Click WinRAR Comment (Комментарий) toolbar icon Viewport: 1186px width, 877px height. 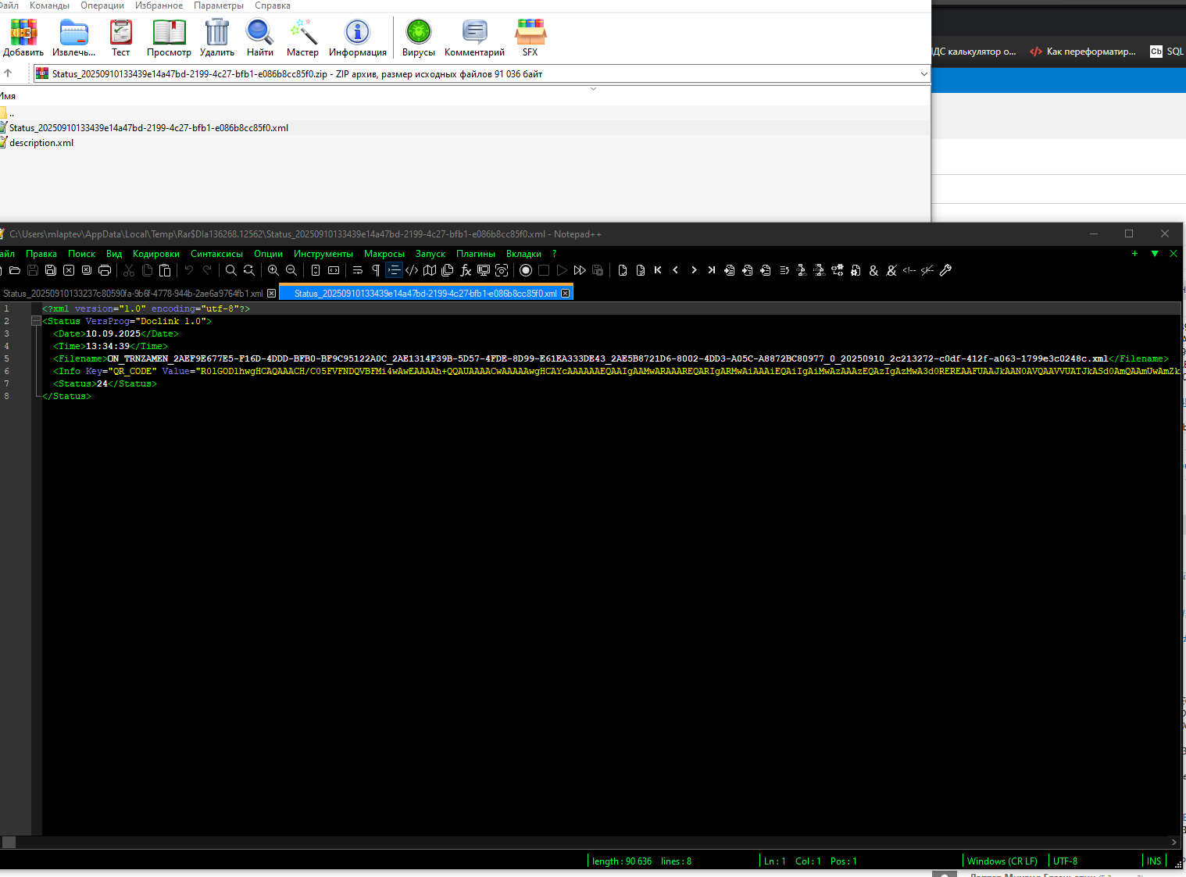click(474, 37)
